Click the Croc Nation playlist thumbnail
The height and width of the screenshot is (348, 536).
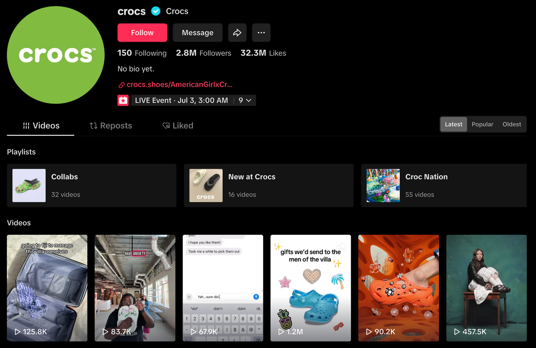383,185
